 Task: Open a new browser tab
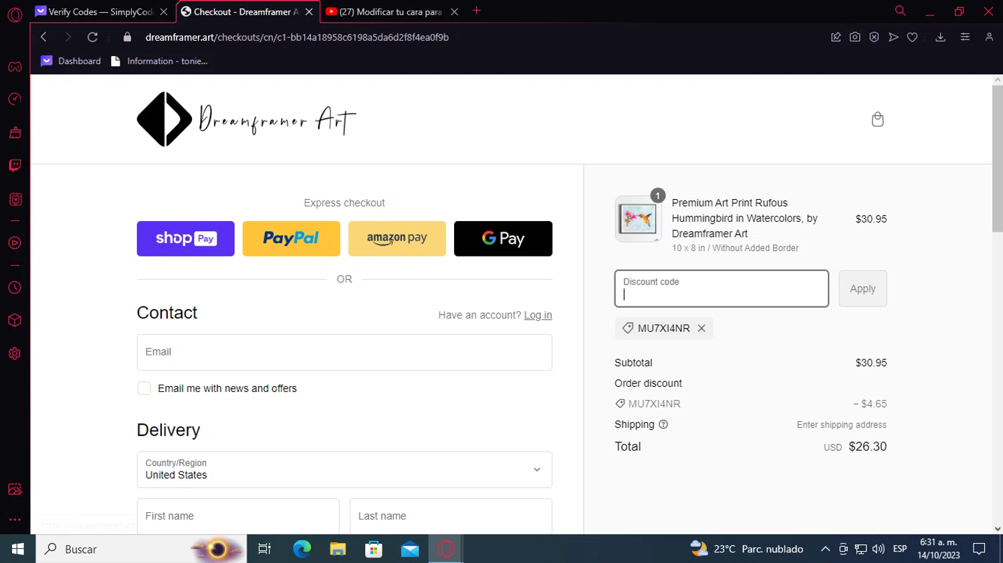point(477,11)
